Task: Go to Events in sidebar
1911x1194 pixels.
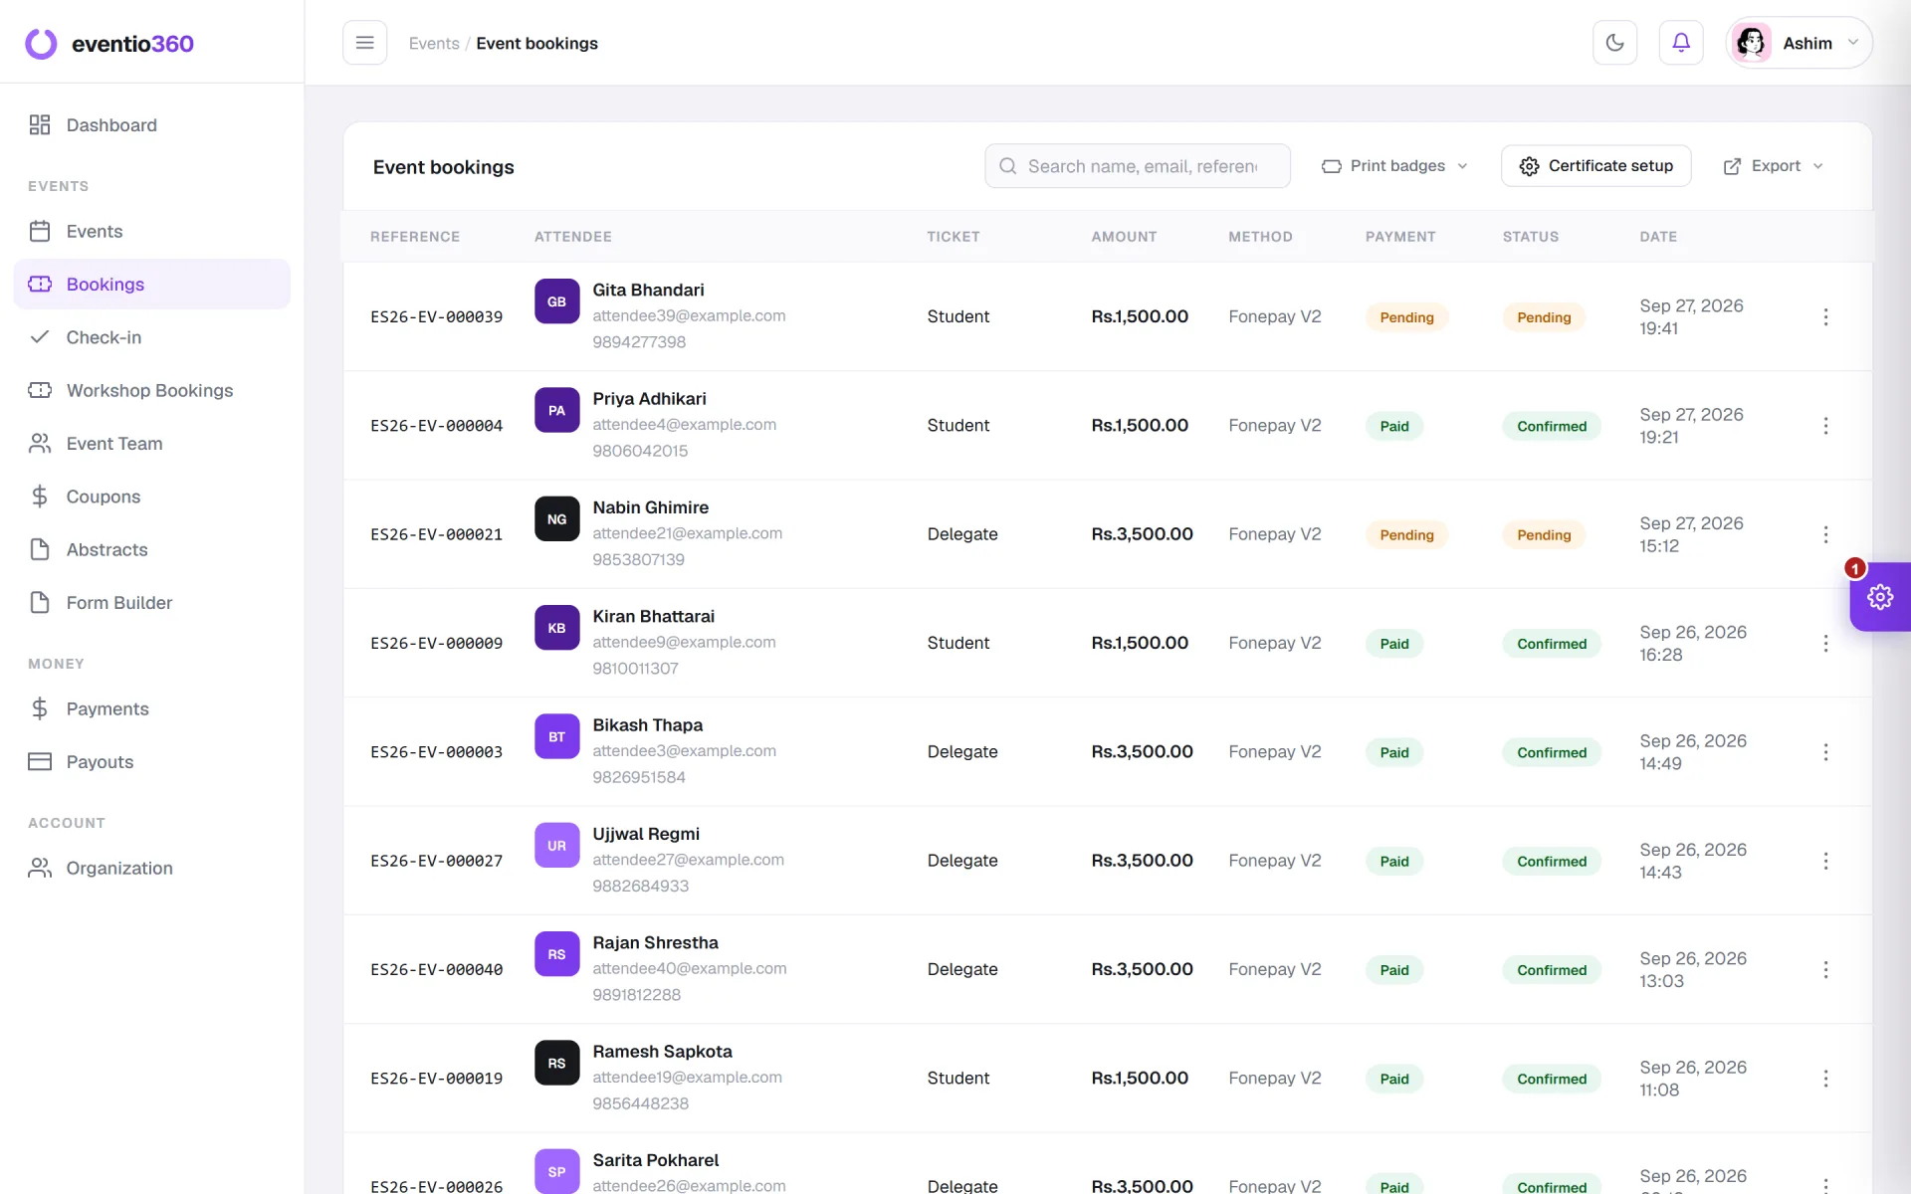Action: (x=151, y=232)
